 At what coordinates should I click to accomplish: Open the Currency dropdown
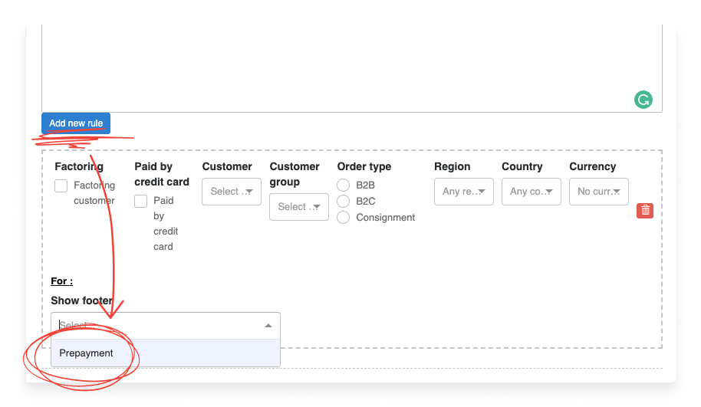coord(599,192)
